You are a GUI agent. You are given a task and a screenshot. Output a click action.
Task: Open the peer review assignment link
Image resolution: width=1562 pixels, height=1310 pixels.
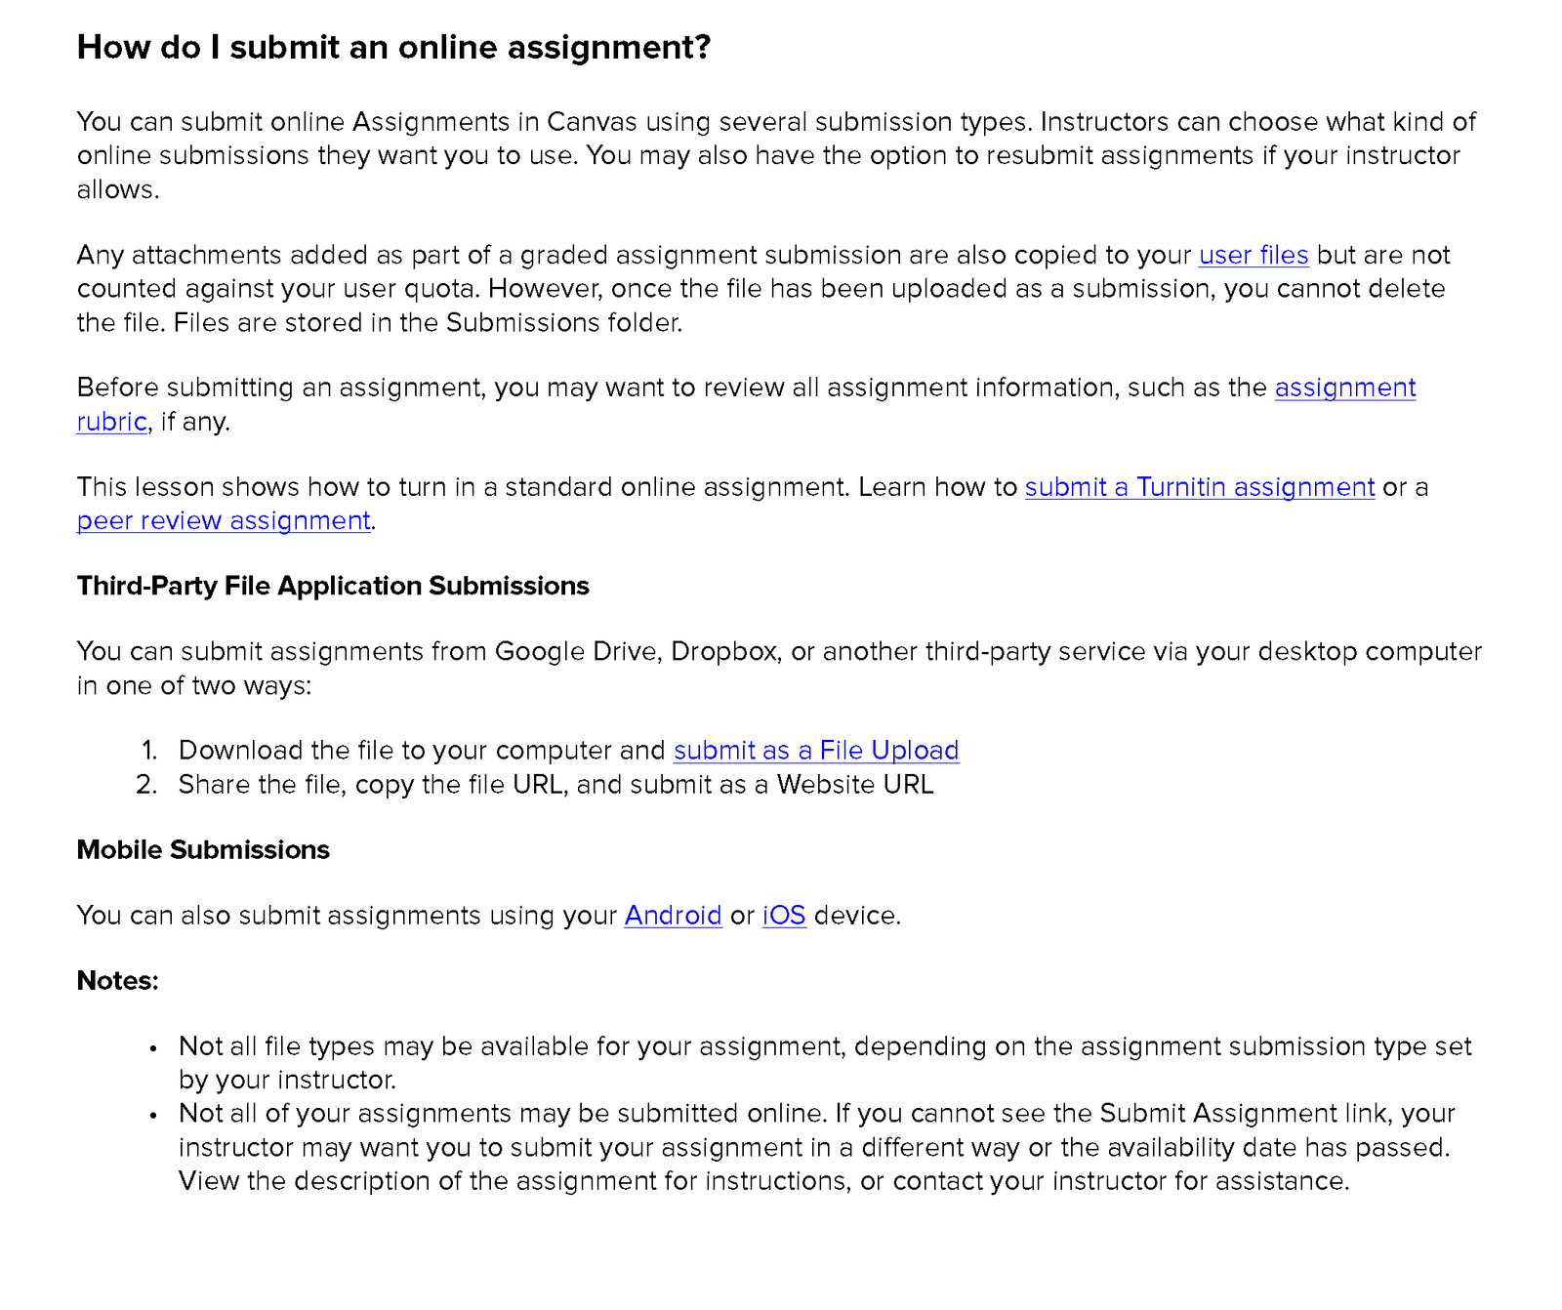pyautogui.click(x=224, y=520)
